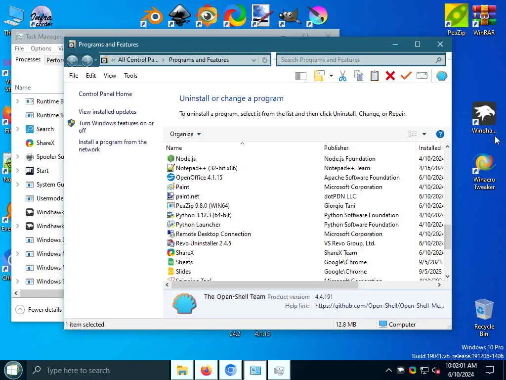The image size is (506, 380).
Task: Open the Winaero Tweaker desktop shortcut
Action: coord(484,172)
